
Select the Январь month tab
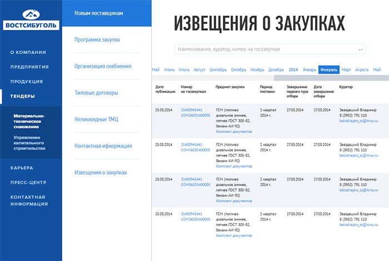310,70
